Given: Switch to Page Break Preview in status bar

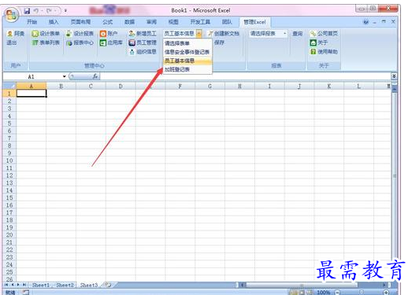Looking at the screenshot, I should click(310, 292).
